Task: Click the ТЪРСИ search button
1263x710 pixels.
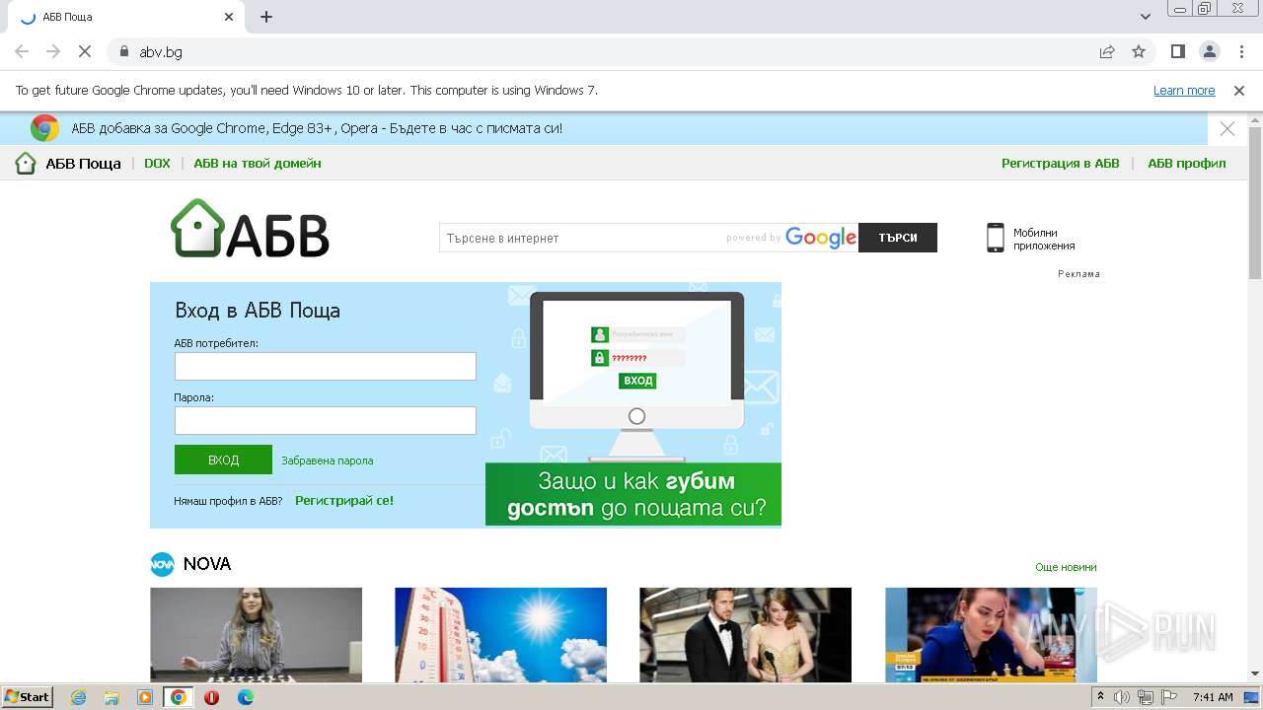Action: [898, 238]
